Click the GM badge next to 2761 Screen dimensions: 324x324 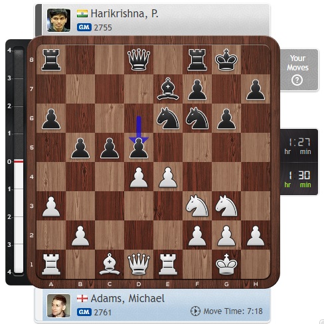tap(84, 312)
